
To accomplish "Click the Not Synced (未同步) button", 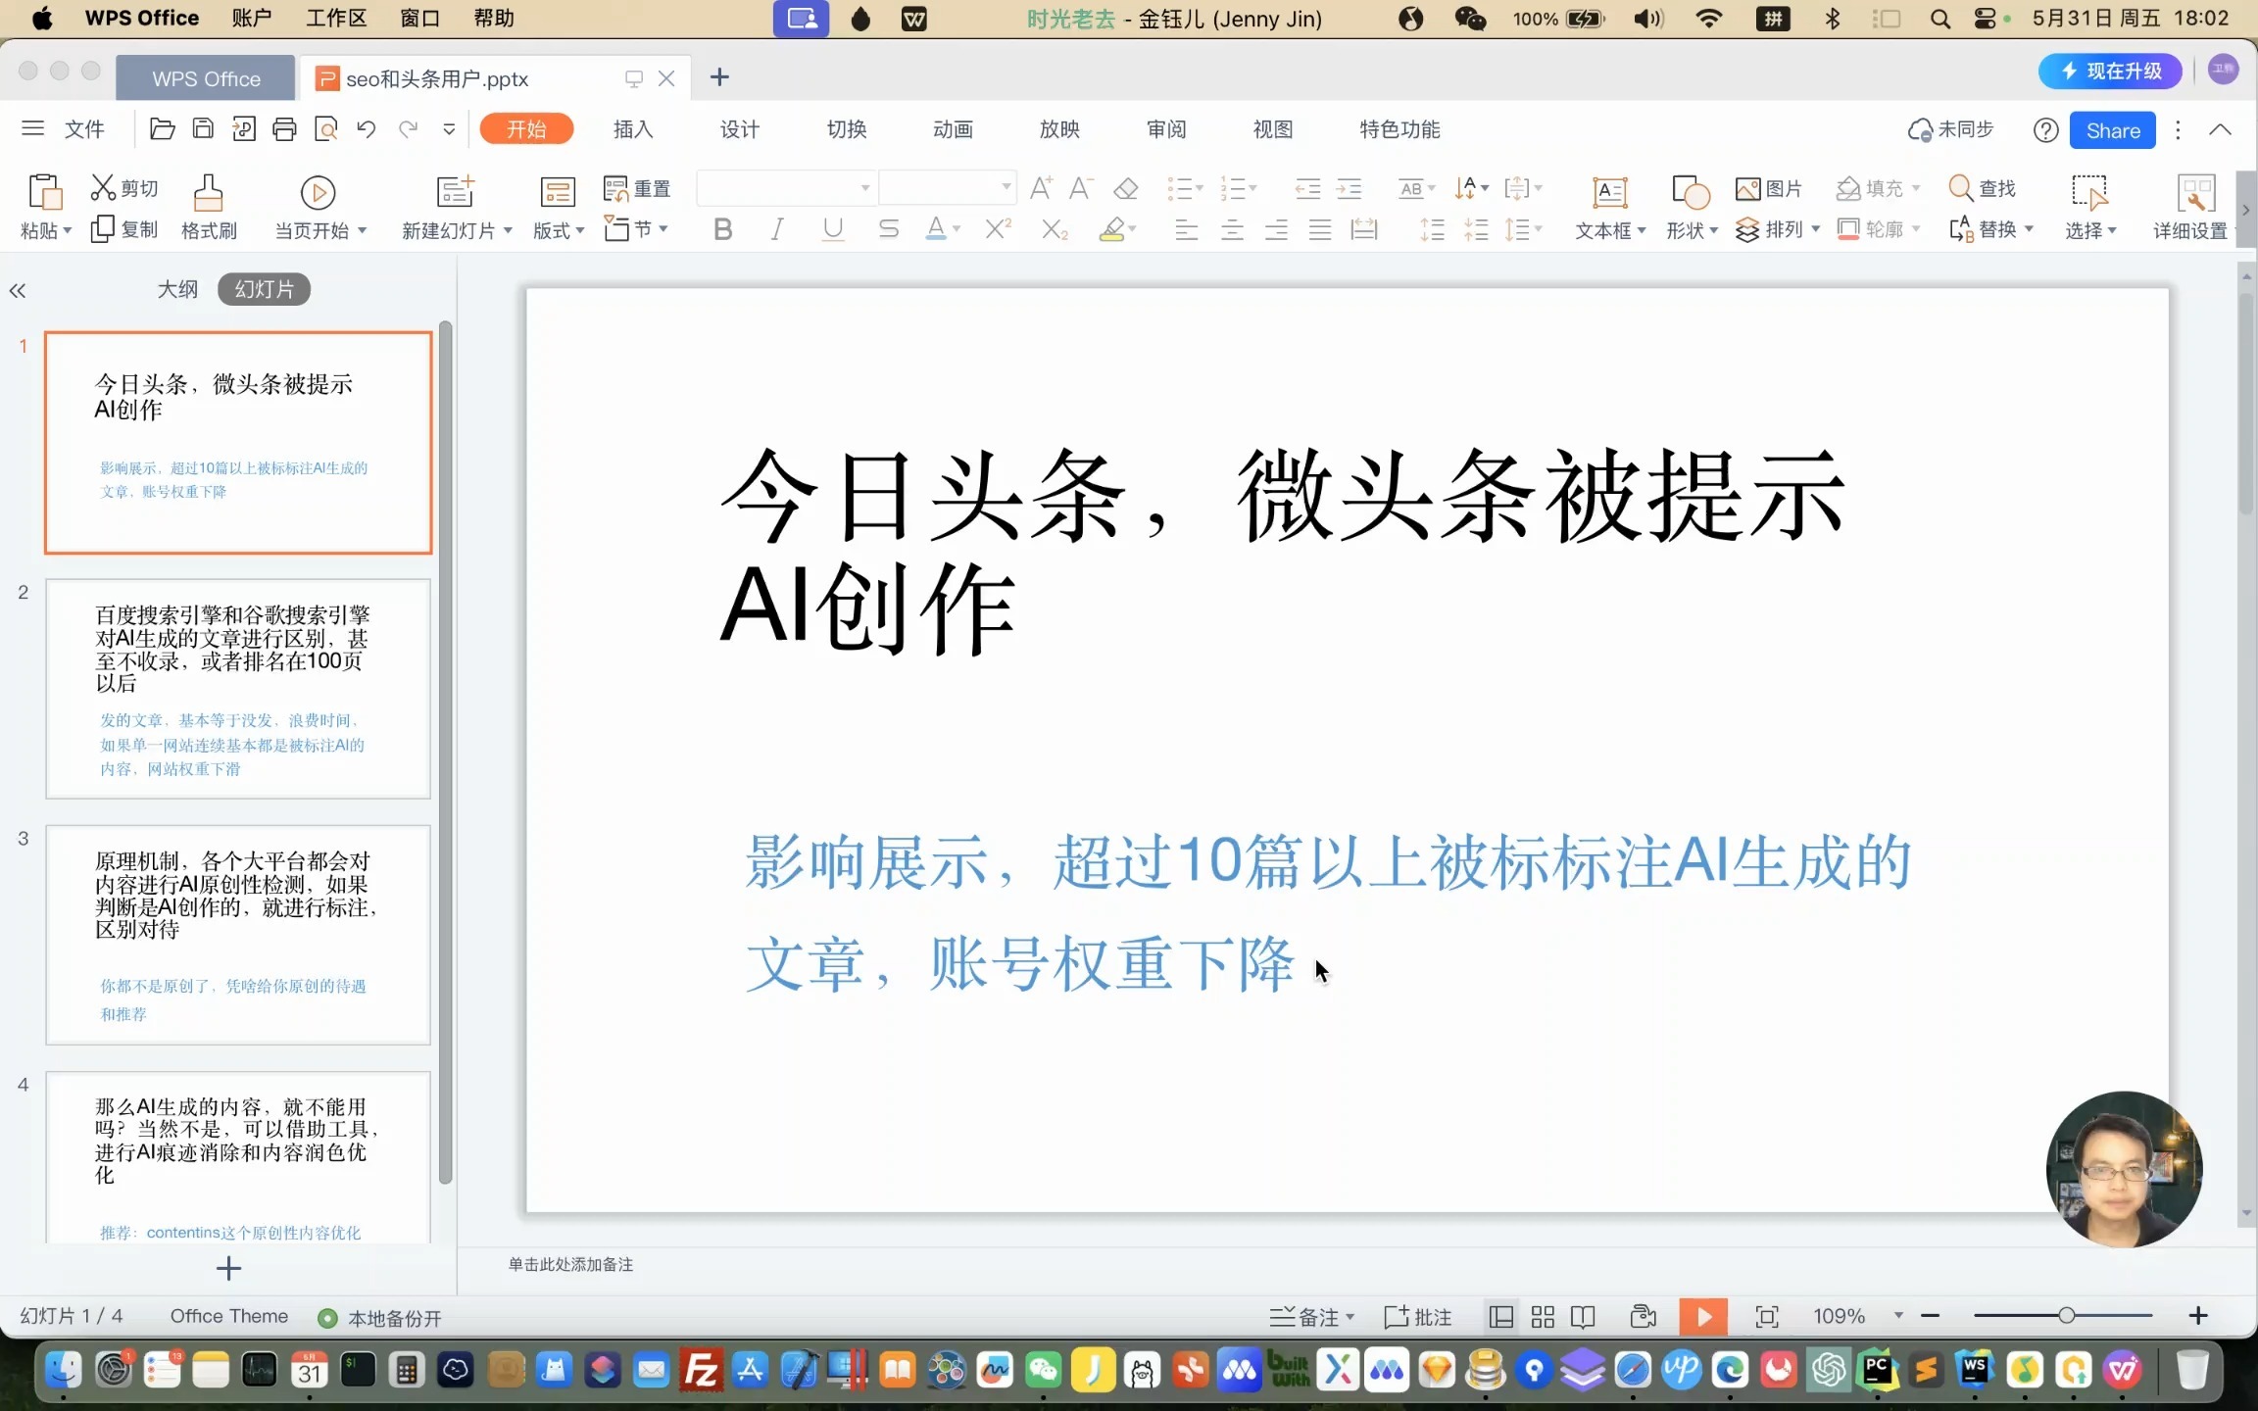I will click(1950, 129).
